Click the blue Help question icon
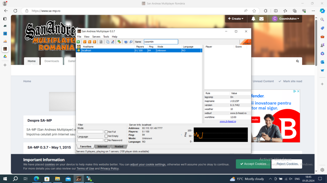Viewport: 327px width, 183px height. tap(126, 42)
